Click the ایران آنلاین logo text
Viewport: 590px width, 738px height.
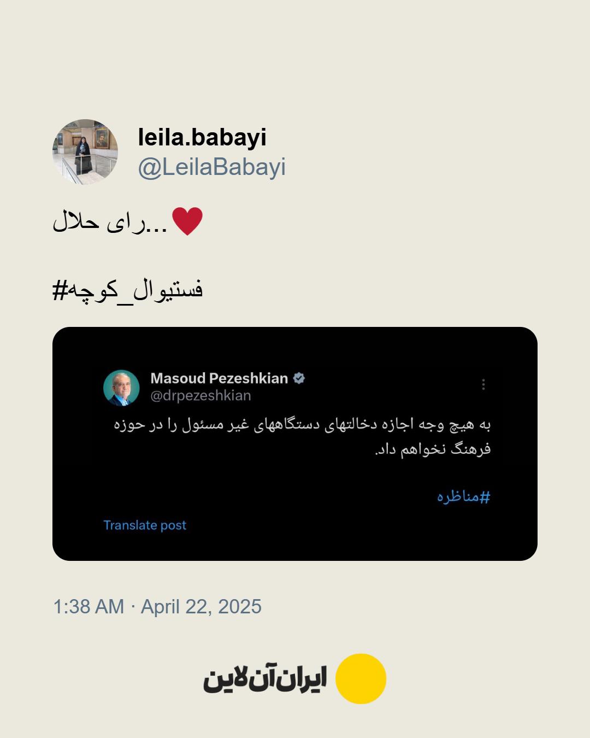coord(265,678)
